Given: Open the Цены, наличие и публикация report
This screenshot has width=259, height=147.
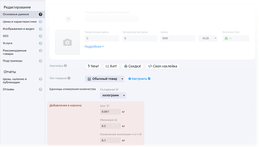Looking at the screenshot, I should [15, 81].
